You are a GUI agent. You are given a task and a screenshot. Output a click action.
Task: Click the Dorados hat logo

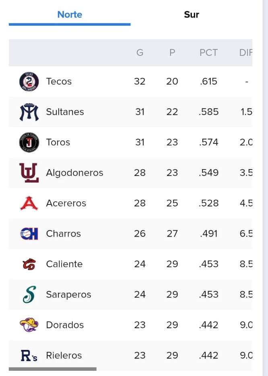pos(29,325)
